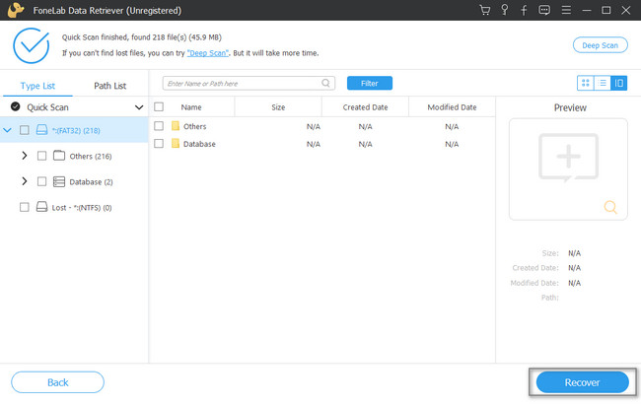Open the feedback chat icon
Viewport: 641px width, 406px height.
[544, 10]
